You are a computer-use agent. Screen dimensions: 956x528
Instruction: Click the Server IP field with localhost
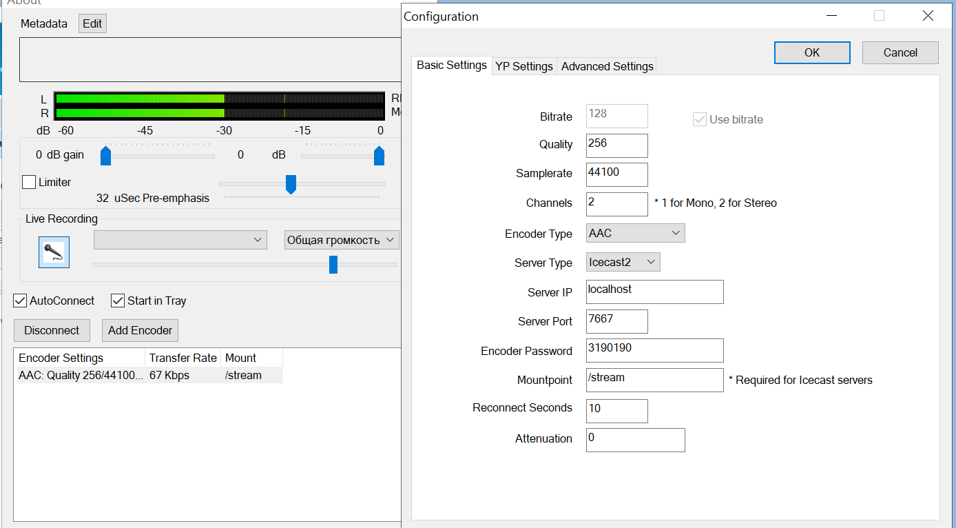655,292
